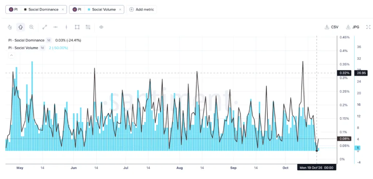
Task: Click PI logo in Social Dominance chip
Action: (11, 9)
